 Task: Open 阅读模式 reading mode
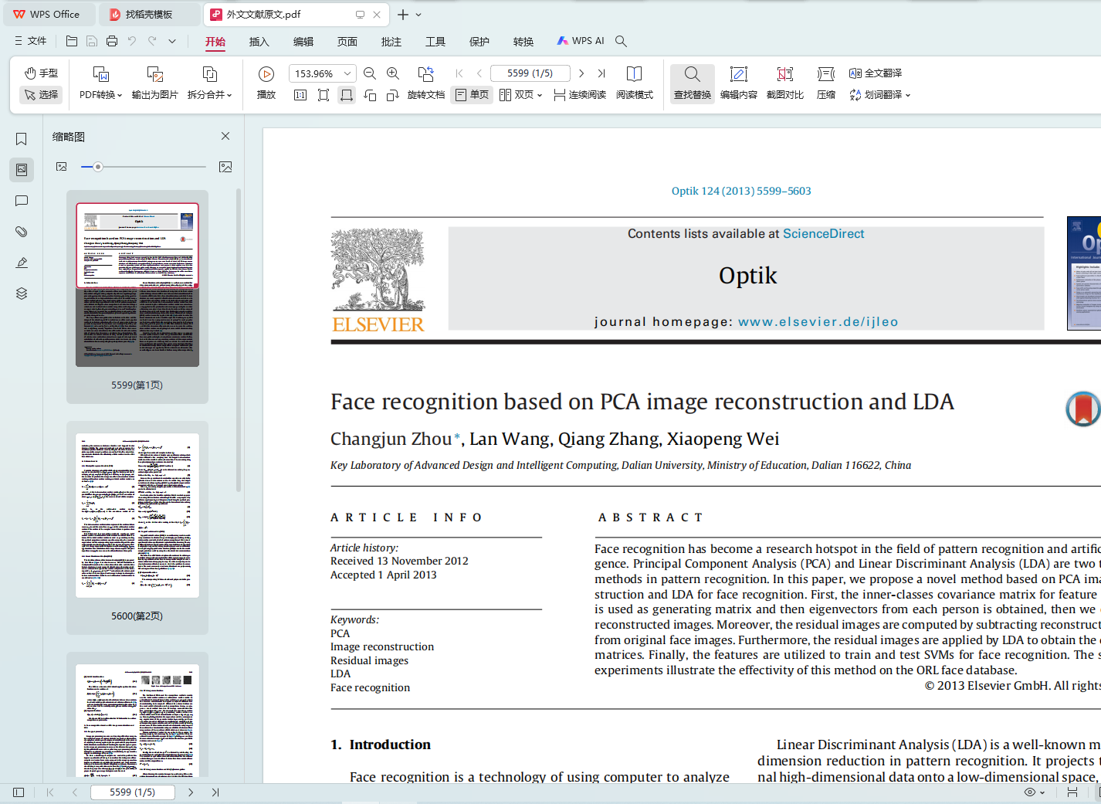click(634, 83)
